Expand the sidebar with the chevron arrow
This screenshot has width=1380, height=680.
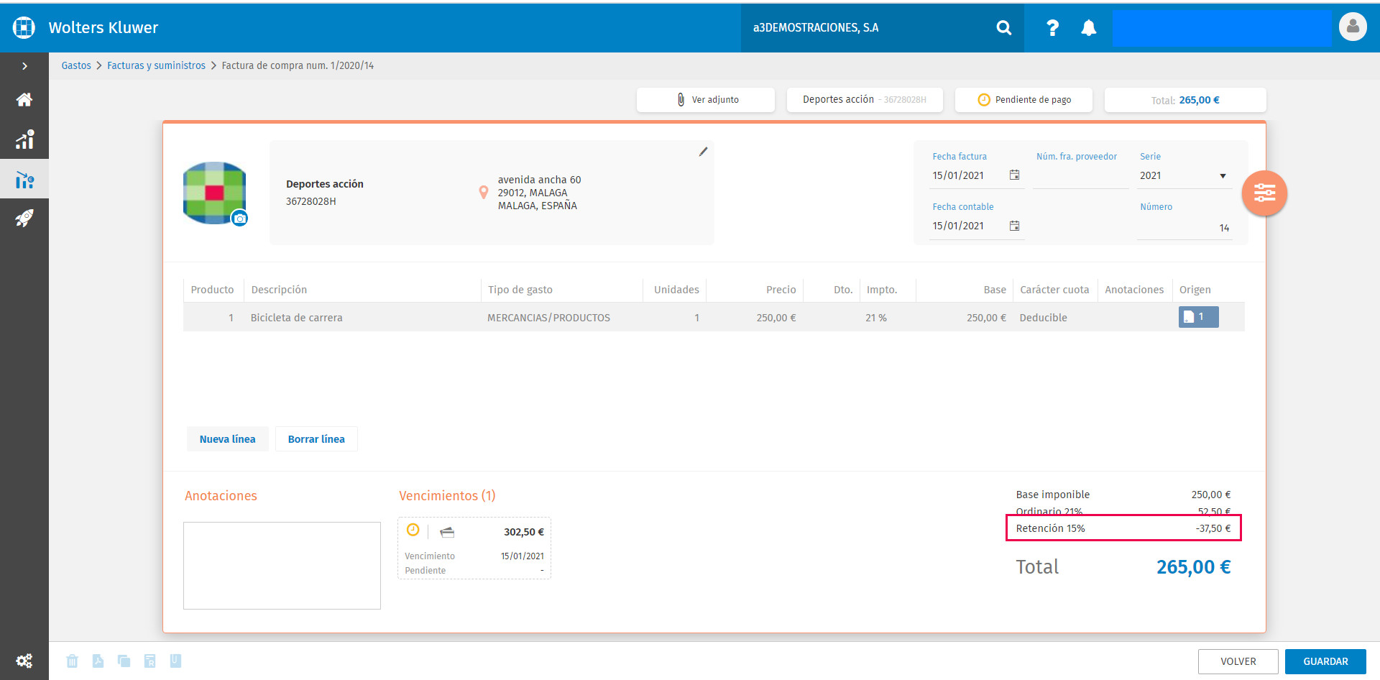click(24, 66)
